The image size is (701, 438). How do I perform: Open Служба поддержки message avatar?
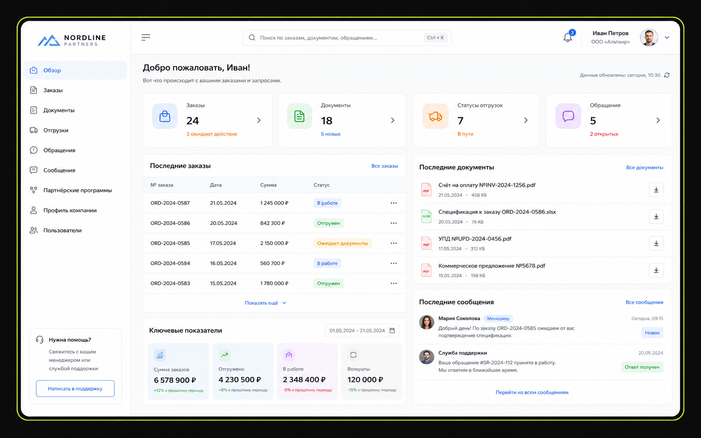[427, 357]
